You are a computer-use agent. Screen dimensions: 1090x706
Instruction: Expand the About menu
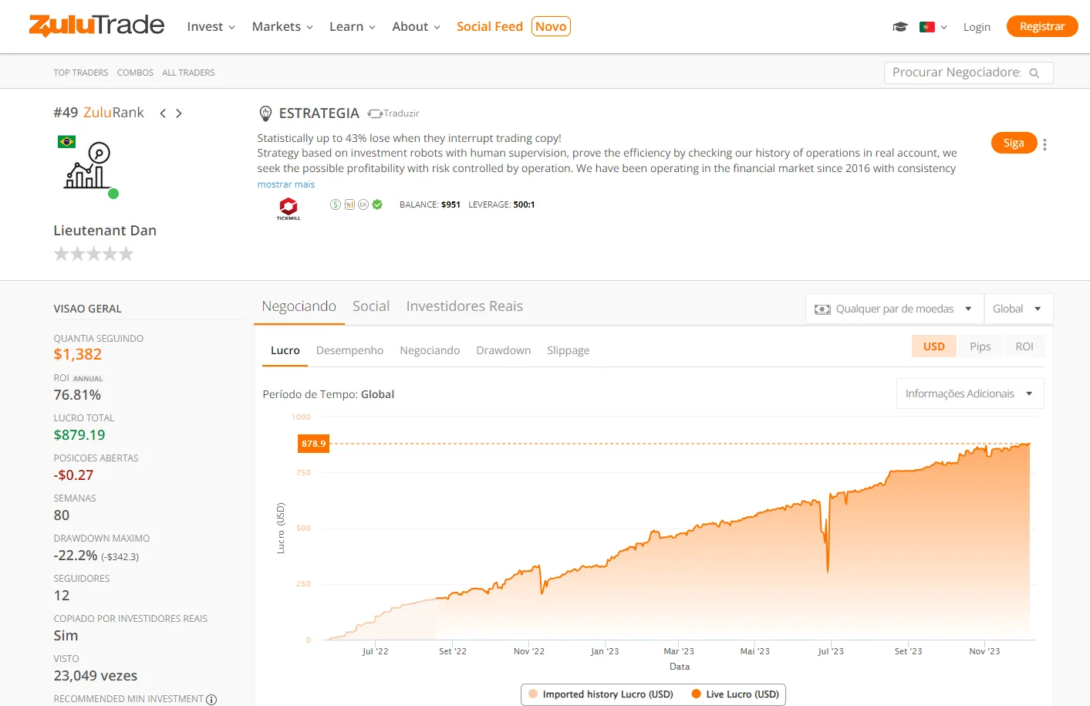point(416,27)
